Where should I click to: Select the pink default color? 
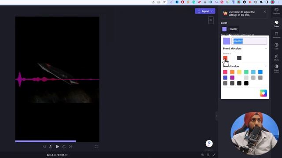pos(225,72)
